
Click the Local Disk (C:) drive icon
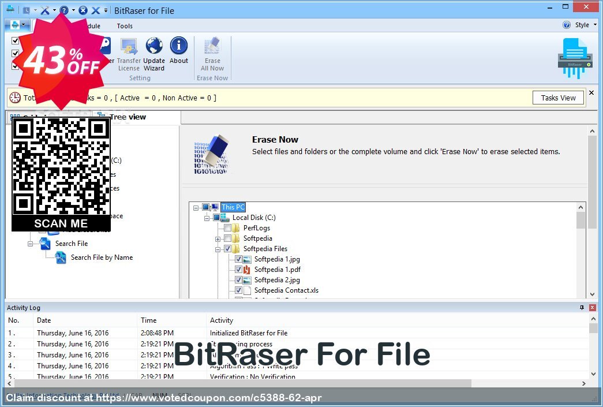(x=225, y=218)
